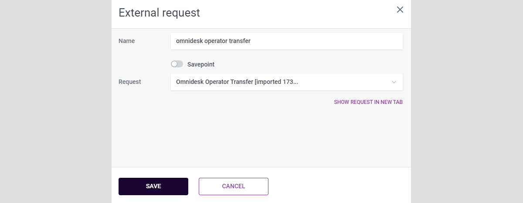523x203 pixels.
Task: Toggle the Savepoint switch
Action: 177,64
